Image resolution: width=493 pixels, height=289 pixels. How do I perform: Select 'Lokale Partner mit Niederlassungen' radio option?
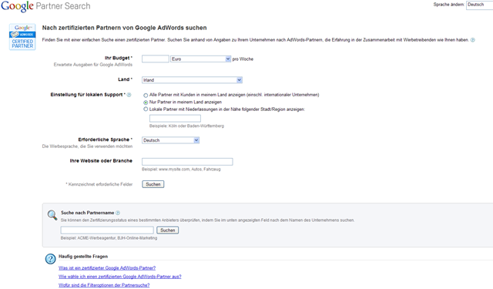coord(146,109)
